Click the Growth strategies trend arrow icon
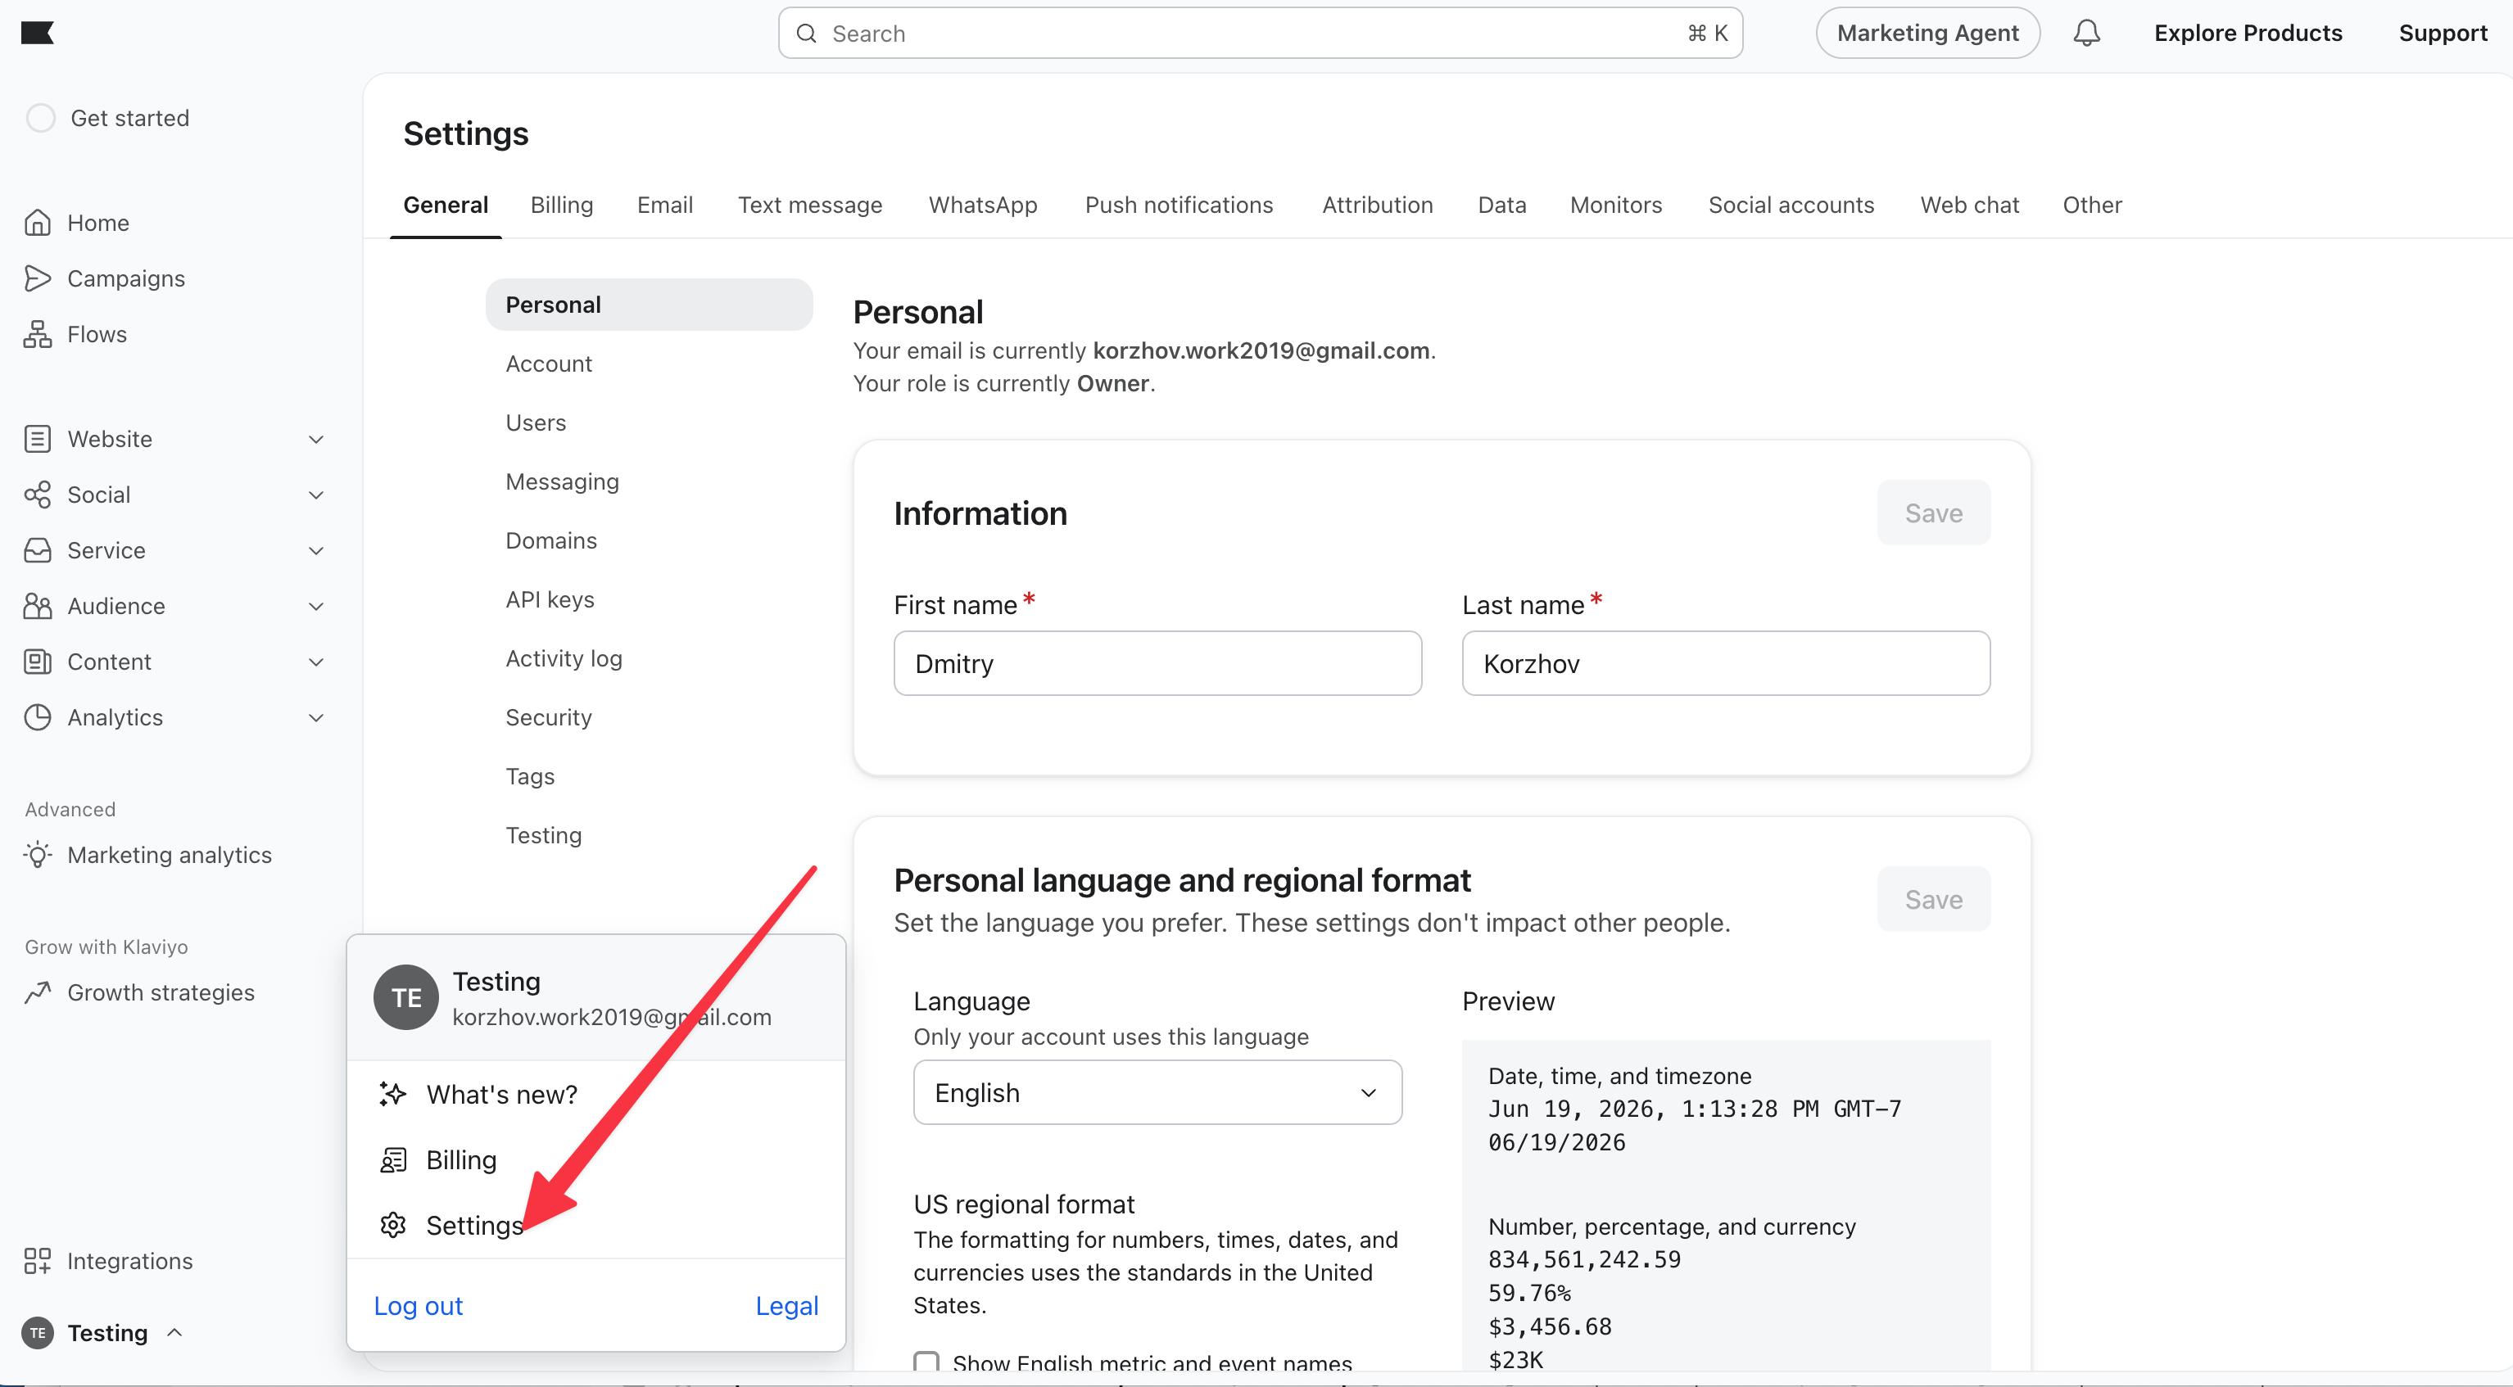Screen dimensions: 2513x1387 pos(37,992)
